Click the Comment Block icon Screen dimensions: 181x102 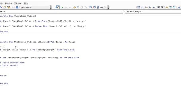[x=171, y=7]
